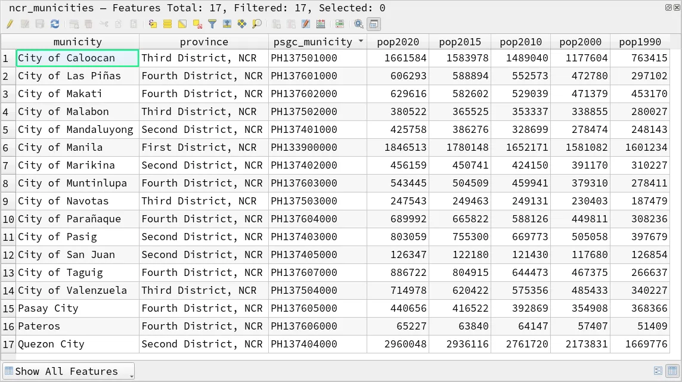Toggle editing mode with the pencil icon
The width and height of the screenshot is (682, 382).
click(10, 24)
